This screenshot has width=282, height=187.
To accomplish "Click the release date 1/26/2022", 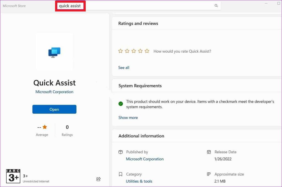I will tap(223, 159).
